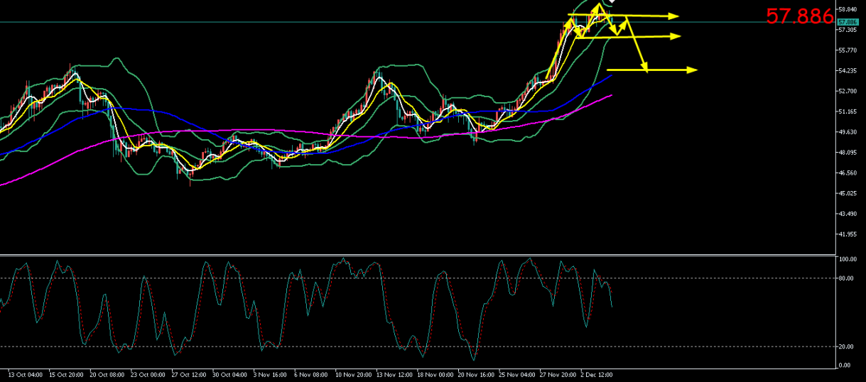This screenshot has height=382, width=866.
Task: Click the 41.955 price axis label
Action: click(x=848, y=234)
